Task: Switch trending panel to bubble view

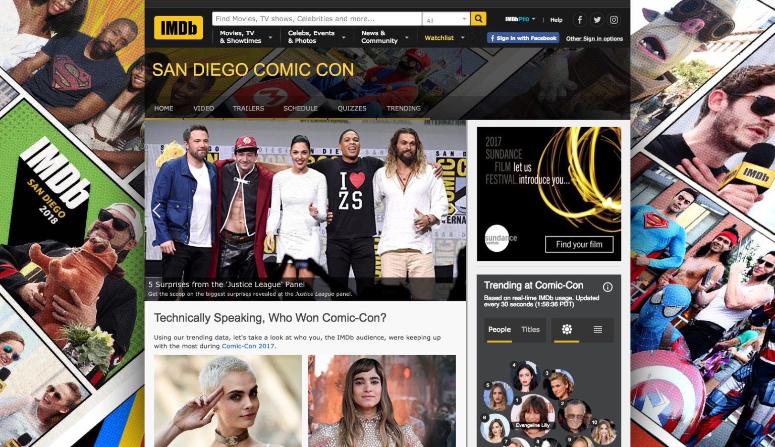Action: pos(567,329)
